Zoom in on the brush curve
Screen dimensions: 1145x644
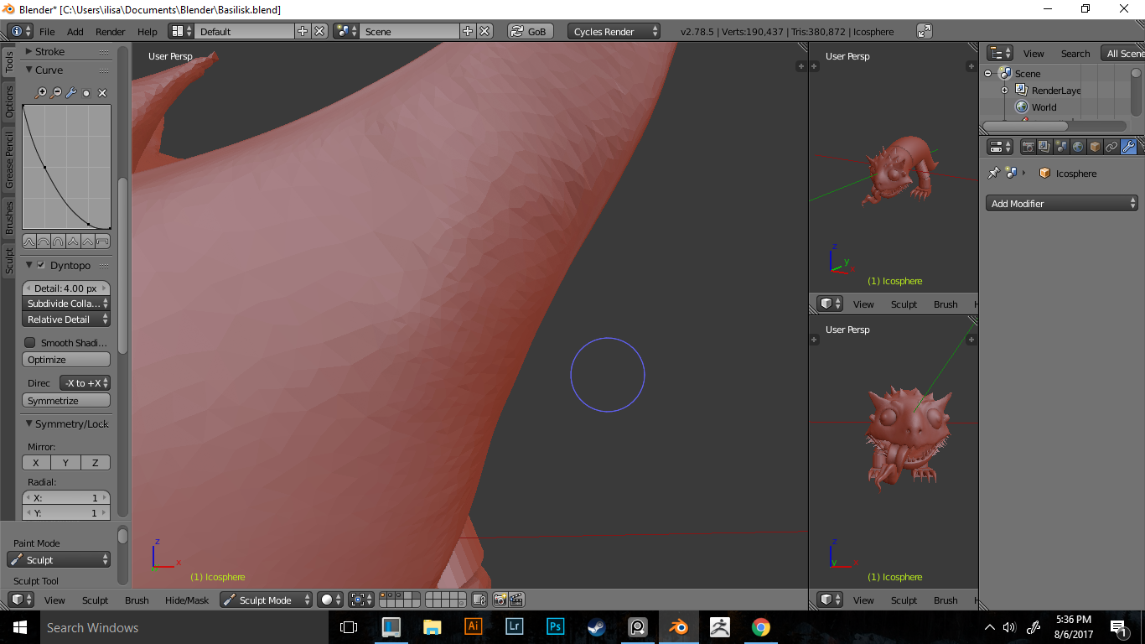[x=40, y=93]
